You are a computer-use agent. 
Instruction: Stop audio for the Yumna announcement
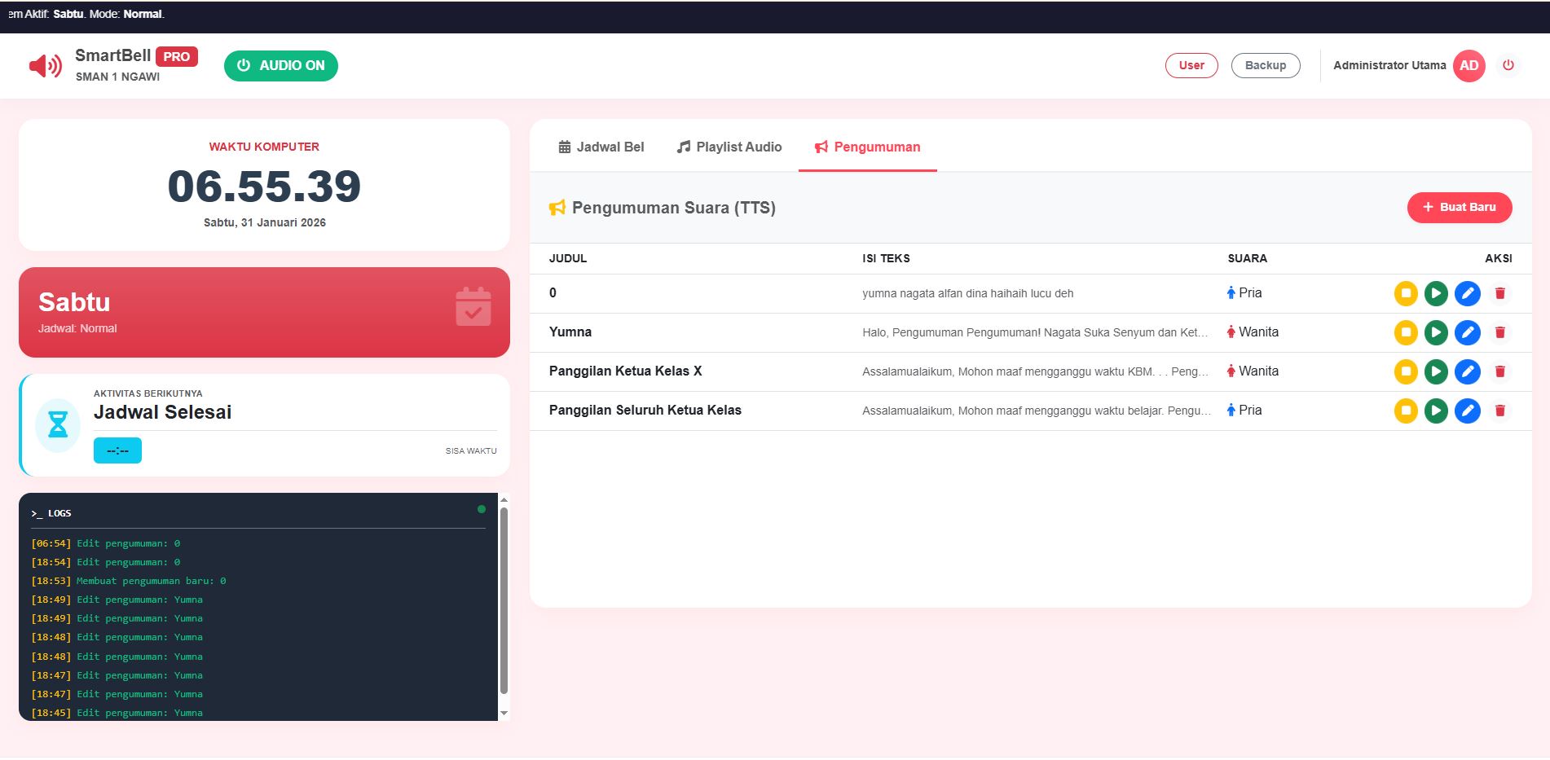(1406, 332)
